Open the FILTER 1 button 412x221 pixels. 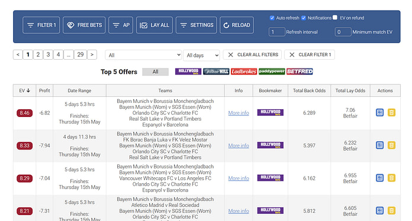(41, 25)
